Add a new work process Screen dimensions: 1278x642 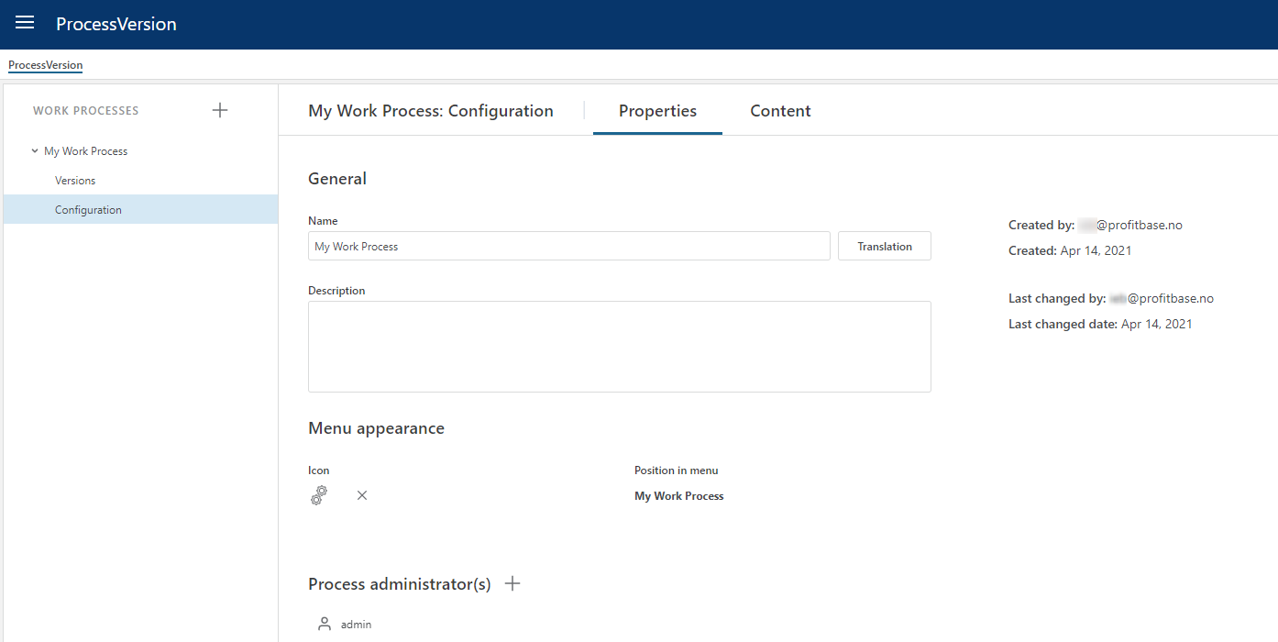pos(220,110)
